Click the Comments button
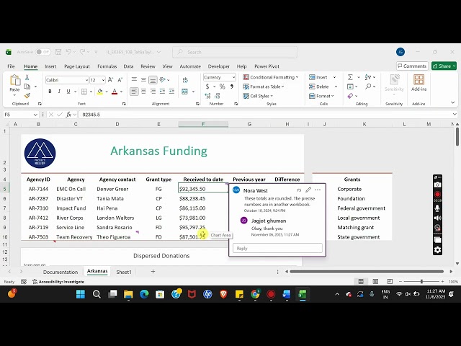The height and width of the screenshot is (346, 461). point(412,66)
